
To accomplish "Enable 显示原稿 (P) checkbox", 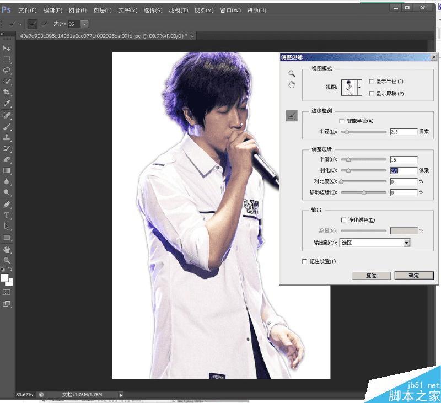I will tap(371, 93).
